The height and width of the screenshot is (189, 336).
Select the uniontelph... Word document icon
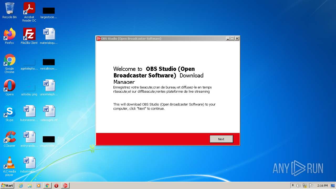[49, 88]
